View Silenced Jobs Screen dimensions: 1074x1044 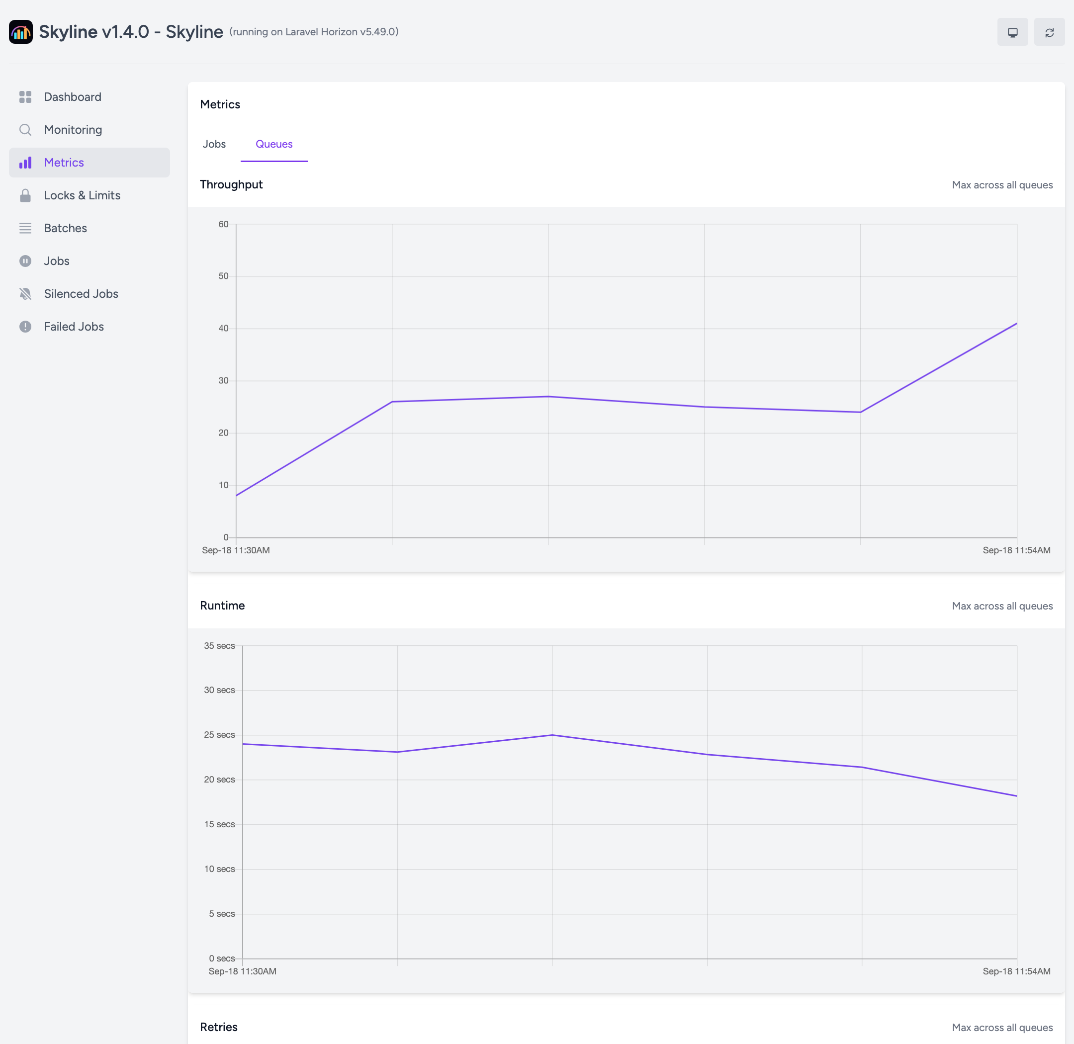89,294
